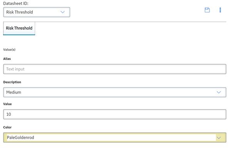The image size is (231, 153).
Task: Select the Risk Threshold tab
Action: [19, 28]
